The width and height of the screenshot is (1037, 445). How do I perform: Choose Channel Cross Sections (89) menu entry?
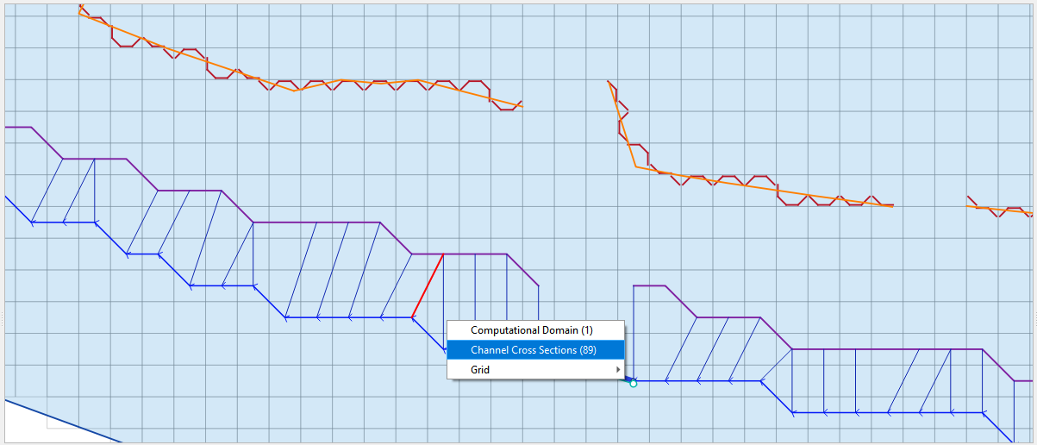click(x=534, y=350)
